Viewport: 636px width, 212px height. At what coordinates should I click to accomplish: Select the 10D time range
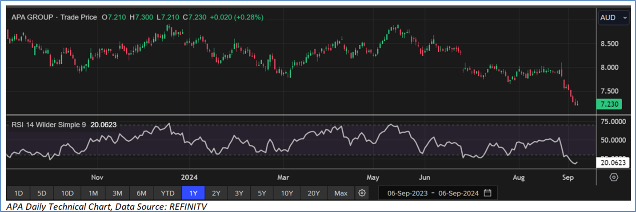68,193
